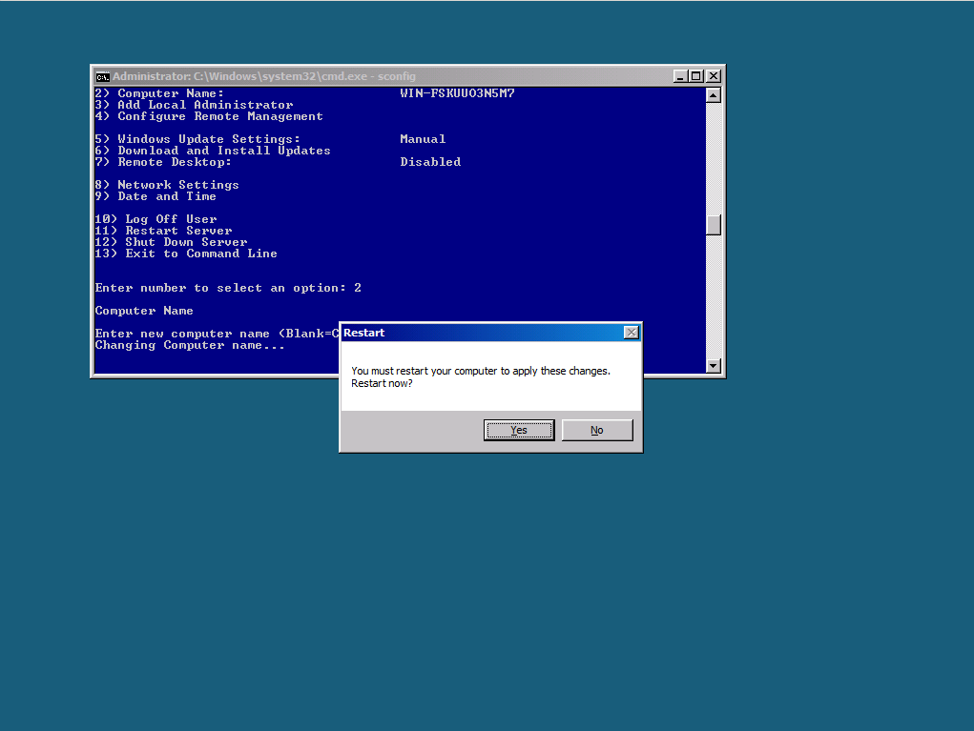The image size is (974, 731).
Task: Click the "12) Shut Down Server" console line
Action: [172, 242]
